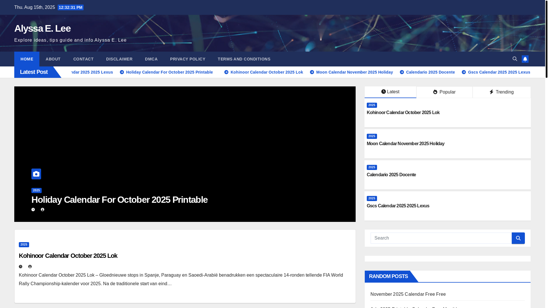
Task: Switch to the Latest tab
Action: pos(390,92)
